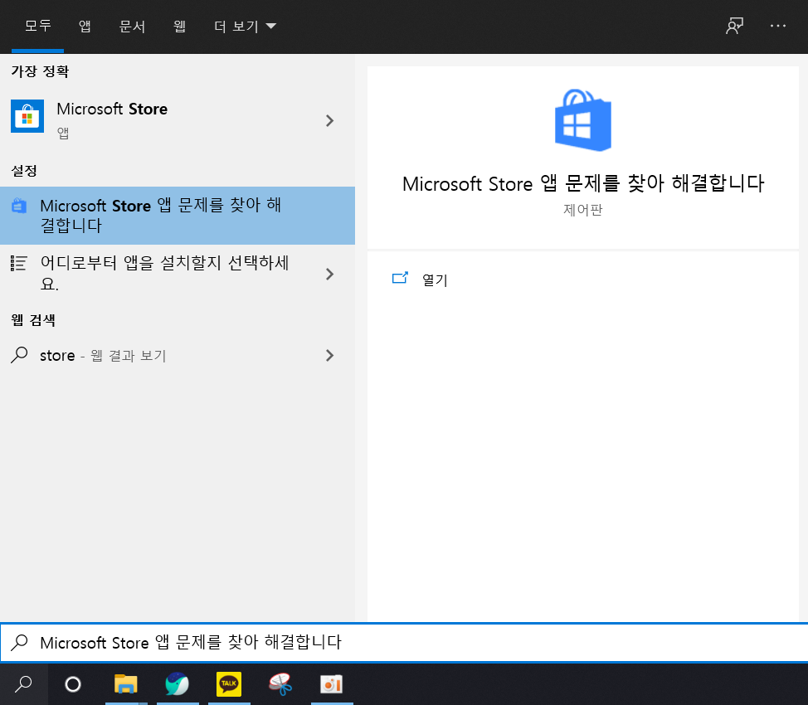808x705 pixels.
Task: Select the Microsoft Store troubleshooter settings result
Action: (178, 216)
